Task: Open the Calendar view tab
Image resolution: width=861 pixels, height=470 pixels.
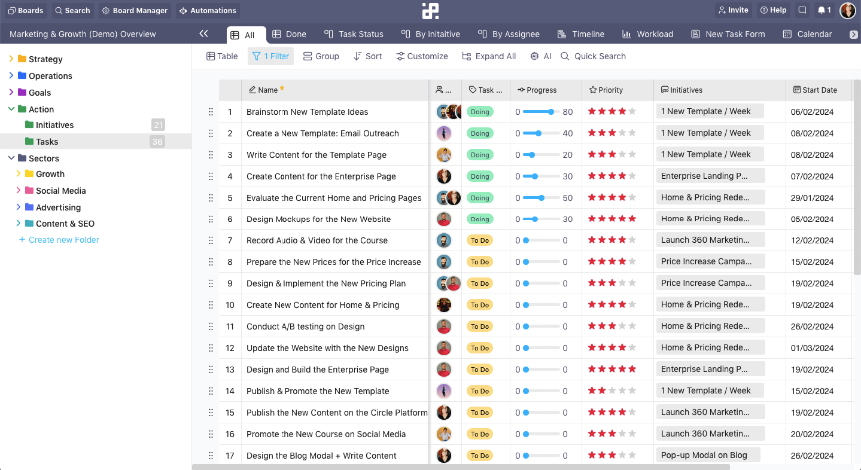Action: click(x=807, y=34)
